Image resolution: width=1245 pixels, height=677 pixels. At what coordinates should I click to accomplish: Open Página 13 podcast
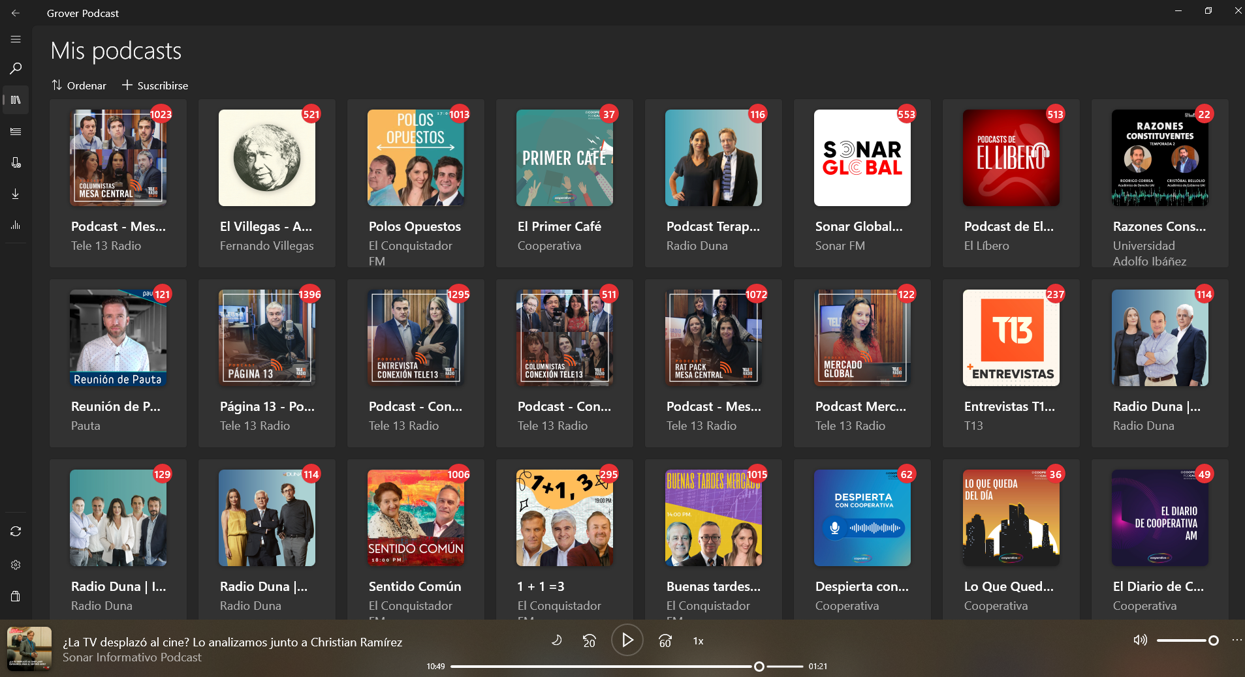[267, 363]
